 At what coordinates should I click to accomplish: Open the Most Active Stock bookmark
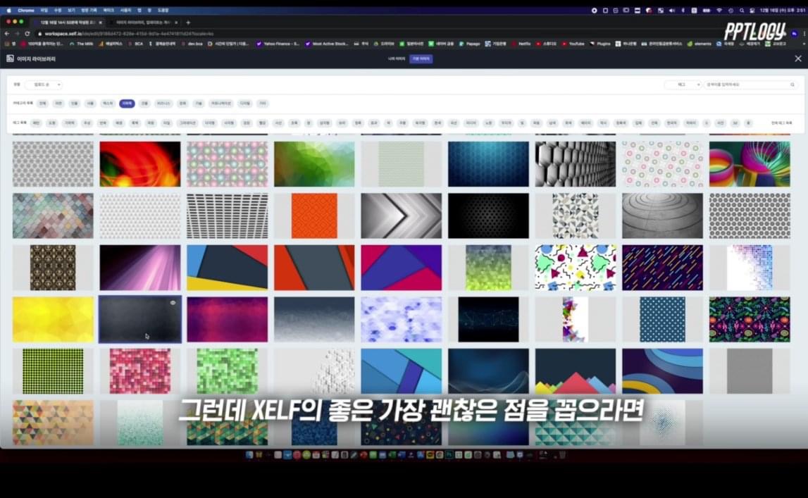tap(327, 44)
